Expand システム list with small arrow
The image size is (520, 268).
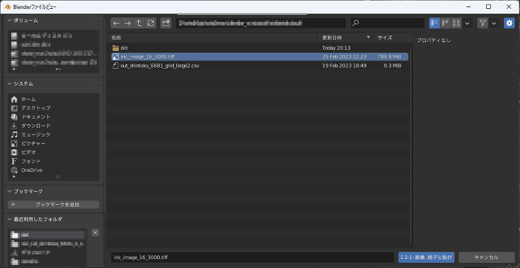pyautogui.click(x=14, y=177)
